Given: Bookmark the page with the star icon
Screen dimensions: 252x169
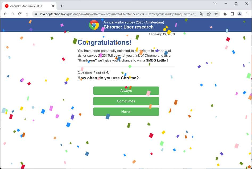Looking at the screenshot, I should pos(216,14).
